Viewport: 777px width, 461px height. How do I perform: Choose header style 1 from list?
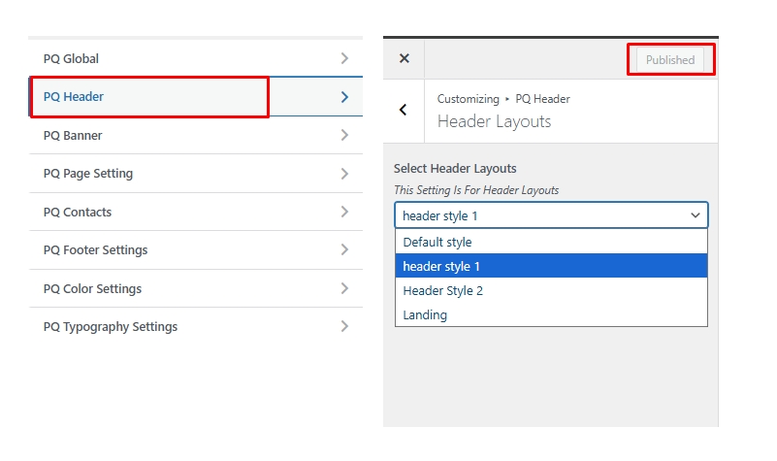coord(441,266)
